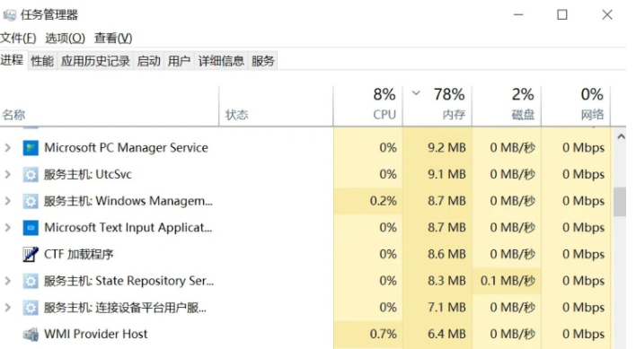
Task: Switch to the 详细信息 tab
Action: (x=221, y=61)
